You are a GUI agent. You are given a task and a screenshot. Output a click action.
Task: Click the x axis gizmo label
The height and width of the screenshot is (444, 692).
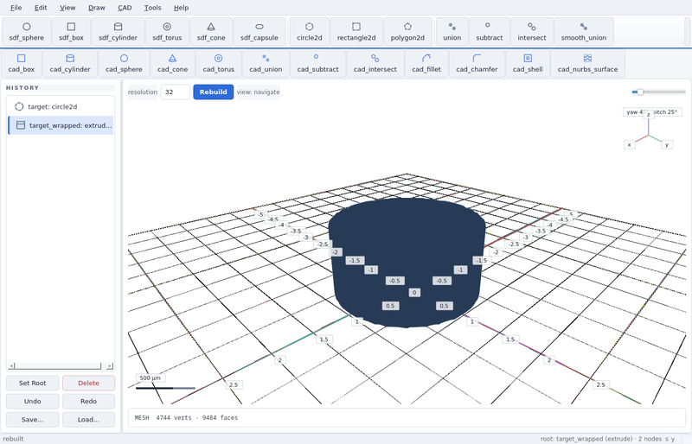tap(630, 144)
